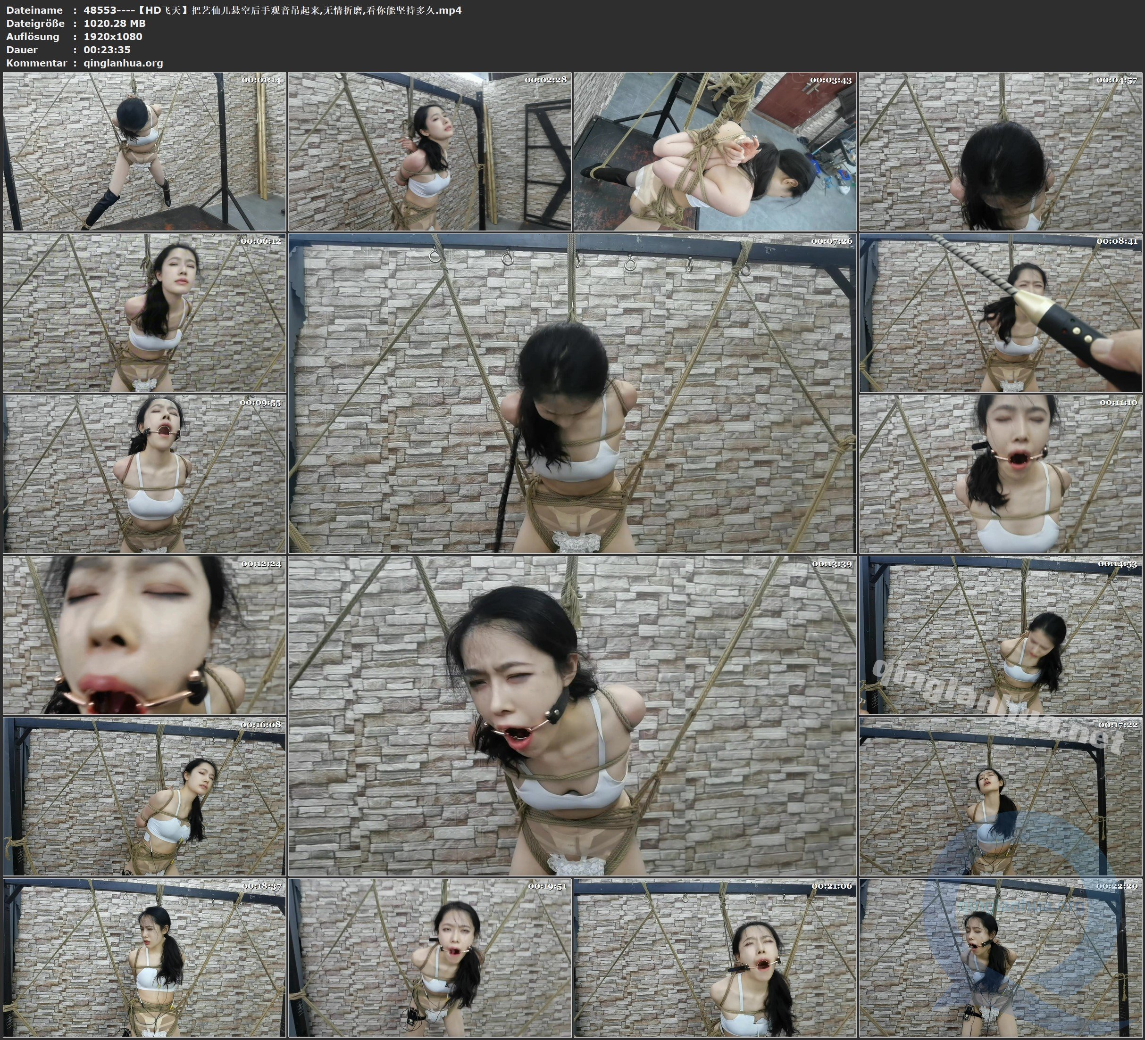Click the thumbnail timestamped 00:19:51
The width and height of the screenshot is (1145, 1040).
click(429, 957)
